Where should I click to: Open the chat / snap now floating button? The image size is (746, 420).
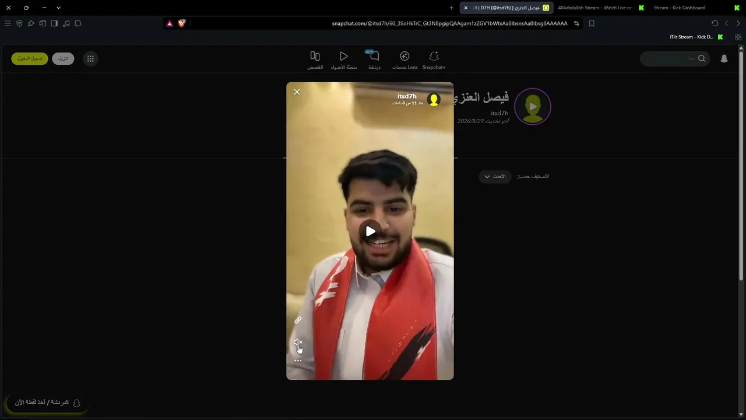point(47,403)
